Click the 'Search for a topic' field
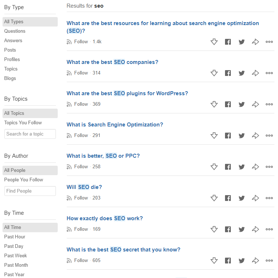Viewport: 278px width, 278px height. pyautogui.click(x=30, y=134)
